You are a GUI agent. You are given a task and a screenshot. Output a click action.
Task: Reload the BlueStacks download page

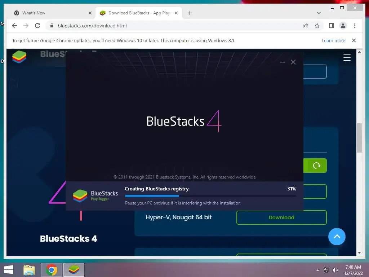(x=37, y=26)
